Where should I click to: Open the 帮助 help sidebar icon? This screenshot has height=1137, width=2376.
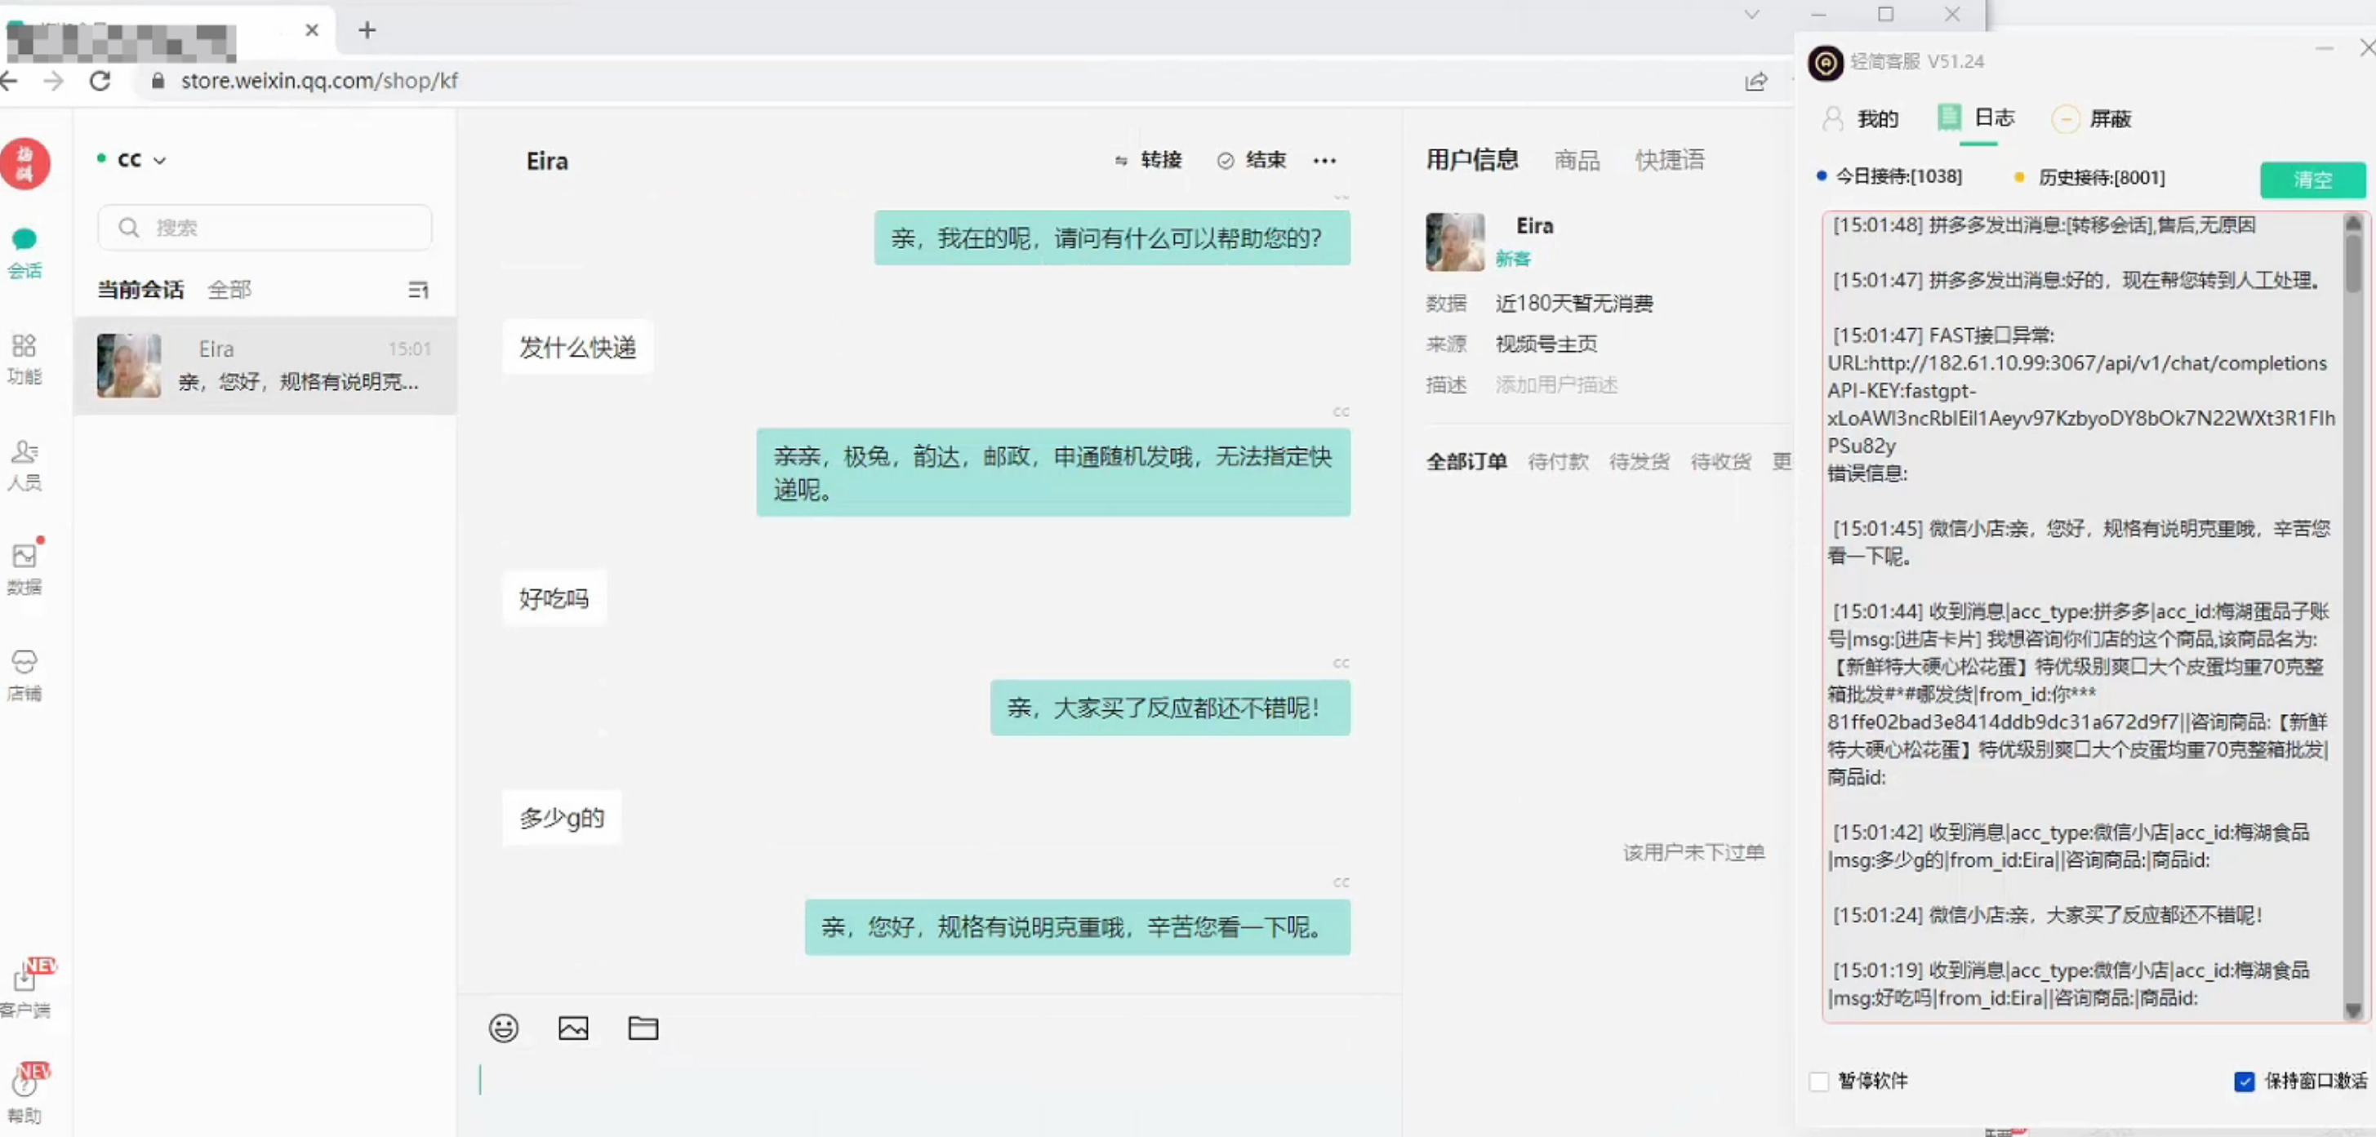pyautogui.click(x=25, y=1095)
